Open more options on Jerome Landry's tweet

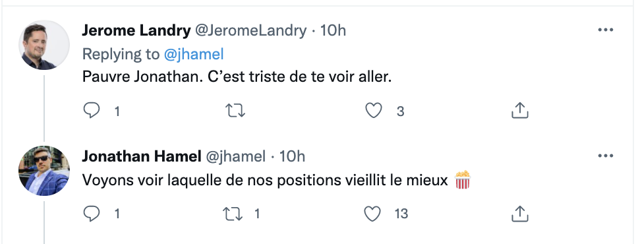click(606, 30)
